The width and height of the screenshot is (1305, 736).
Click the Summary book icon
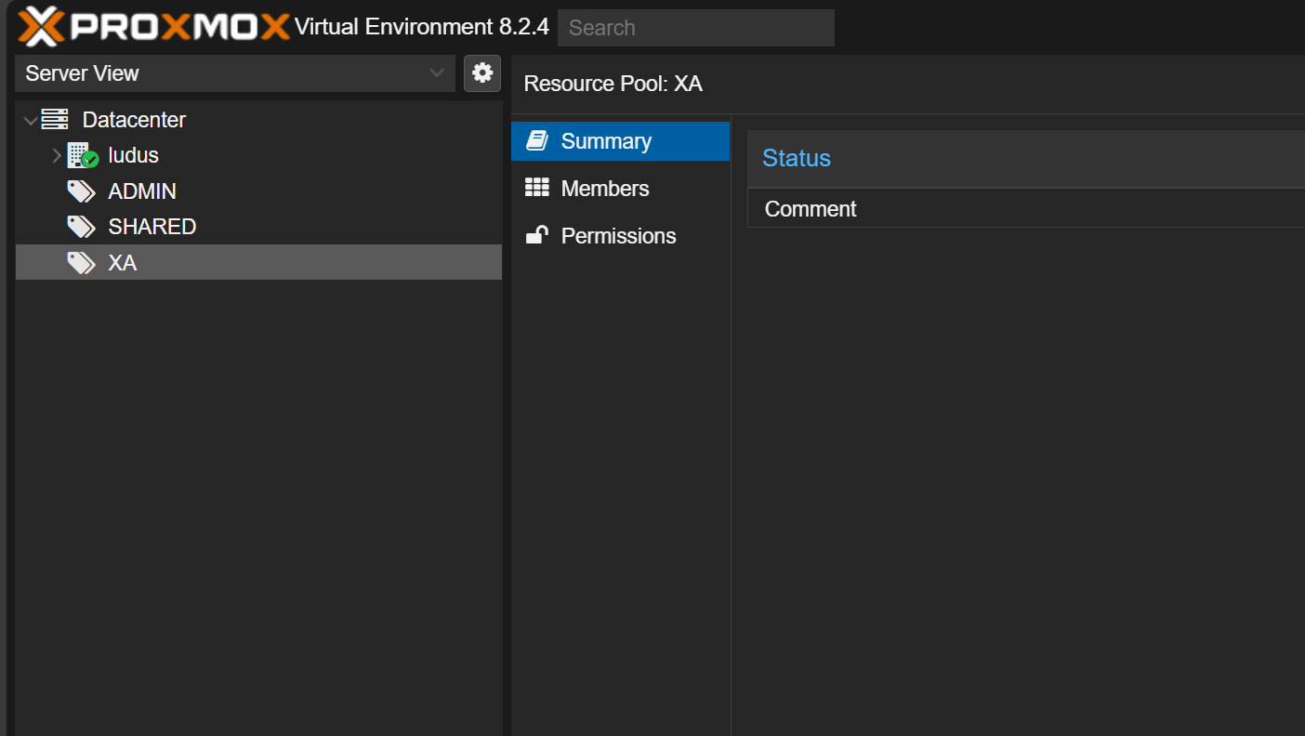(x=537, y=141)
